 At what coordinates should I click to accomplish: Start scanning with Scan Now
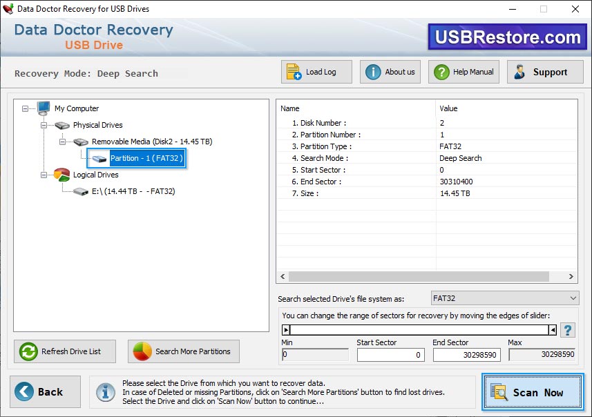tap(533, 391)
